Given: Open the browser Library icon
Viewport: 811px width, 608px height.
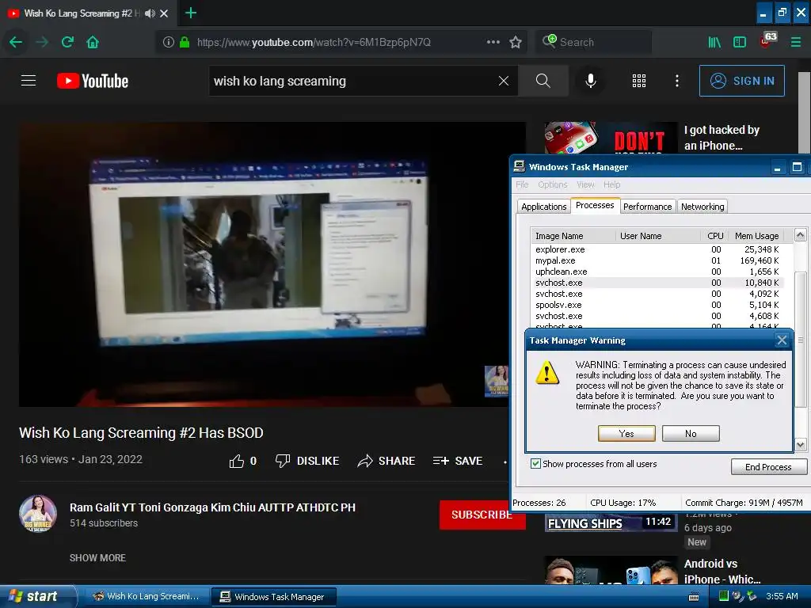Looking at the screenshot, I should [714, 43].
